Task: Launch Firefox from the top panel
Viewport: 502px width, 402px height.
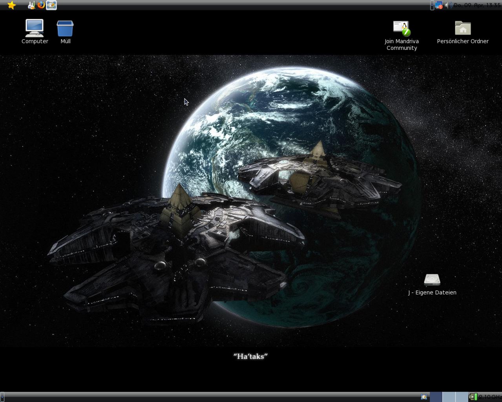Action: coord(41,5)
